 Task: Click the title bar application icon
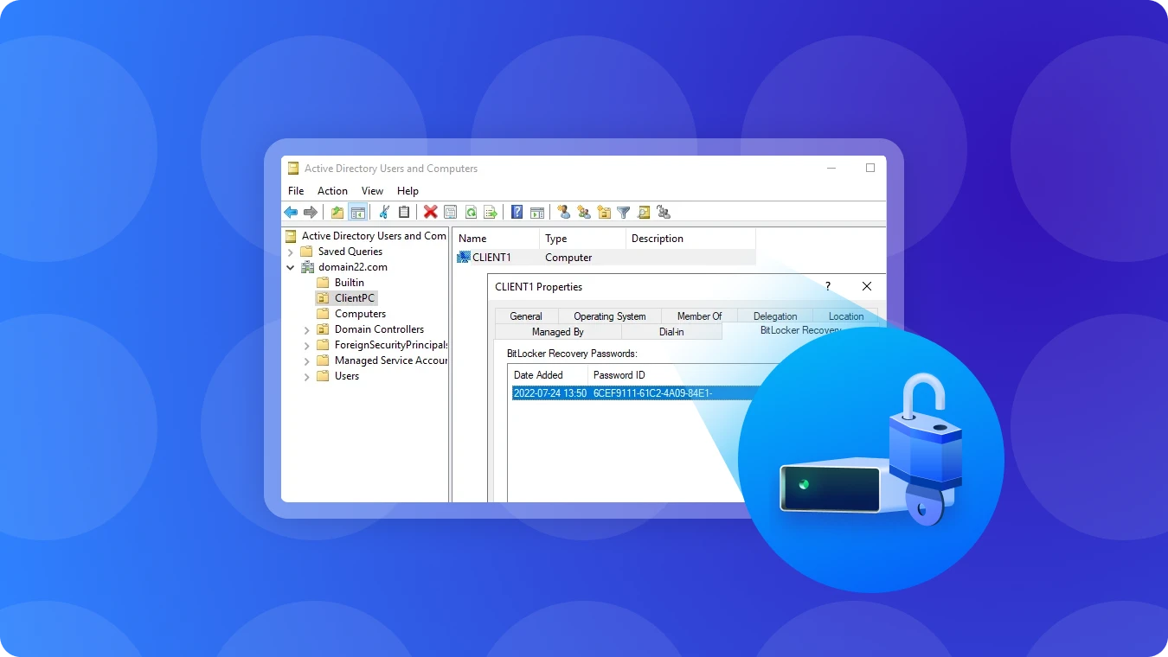click(293, 169)
